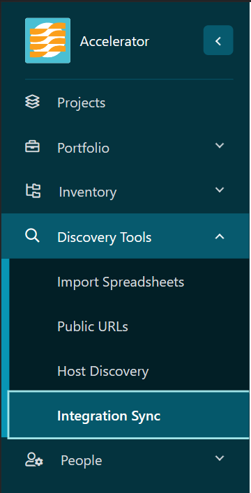This screenshot has height=493, width=251.
Task: Expand the Portfolio chevron
Action: (x=220, y=146)
